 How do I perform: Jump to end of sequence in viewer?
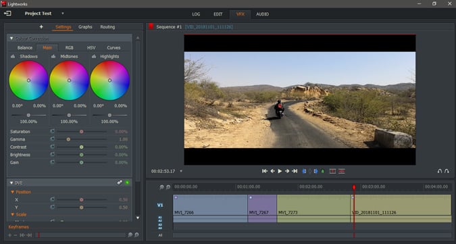pyautogui.click(x=295, y=171)
